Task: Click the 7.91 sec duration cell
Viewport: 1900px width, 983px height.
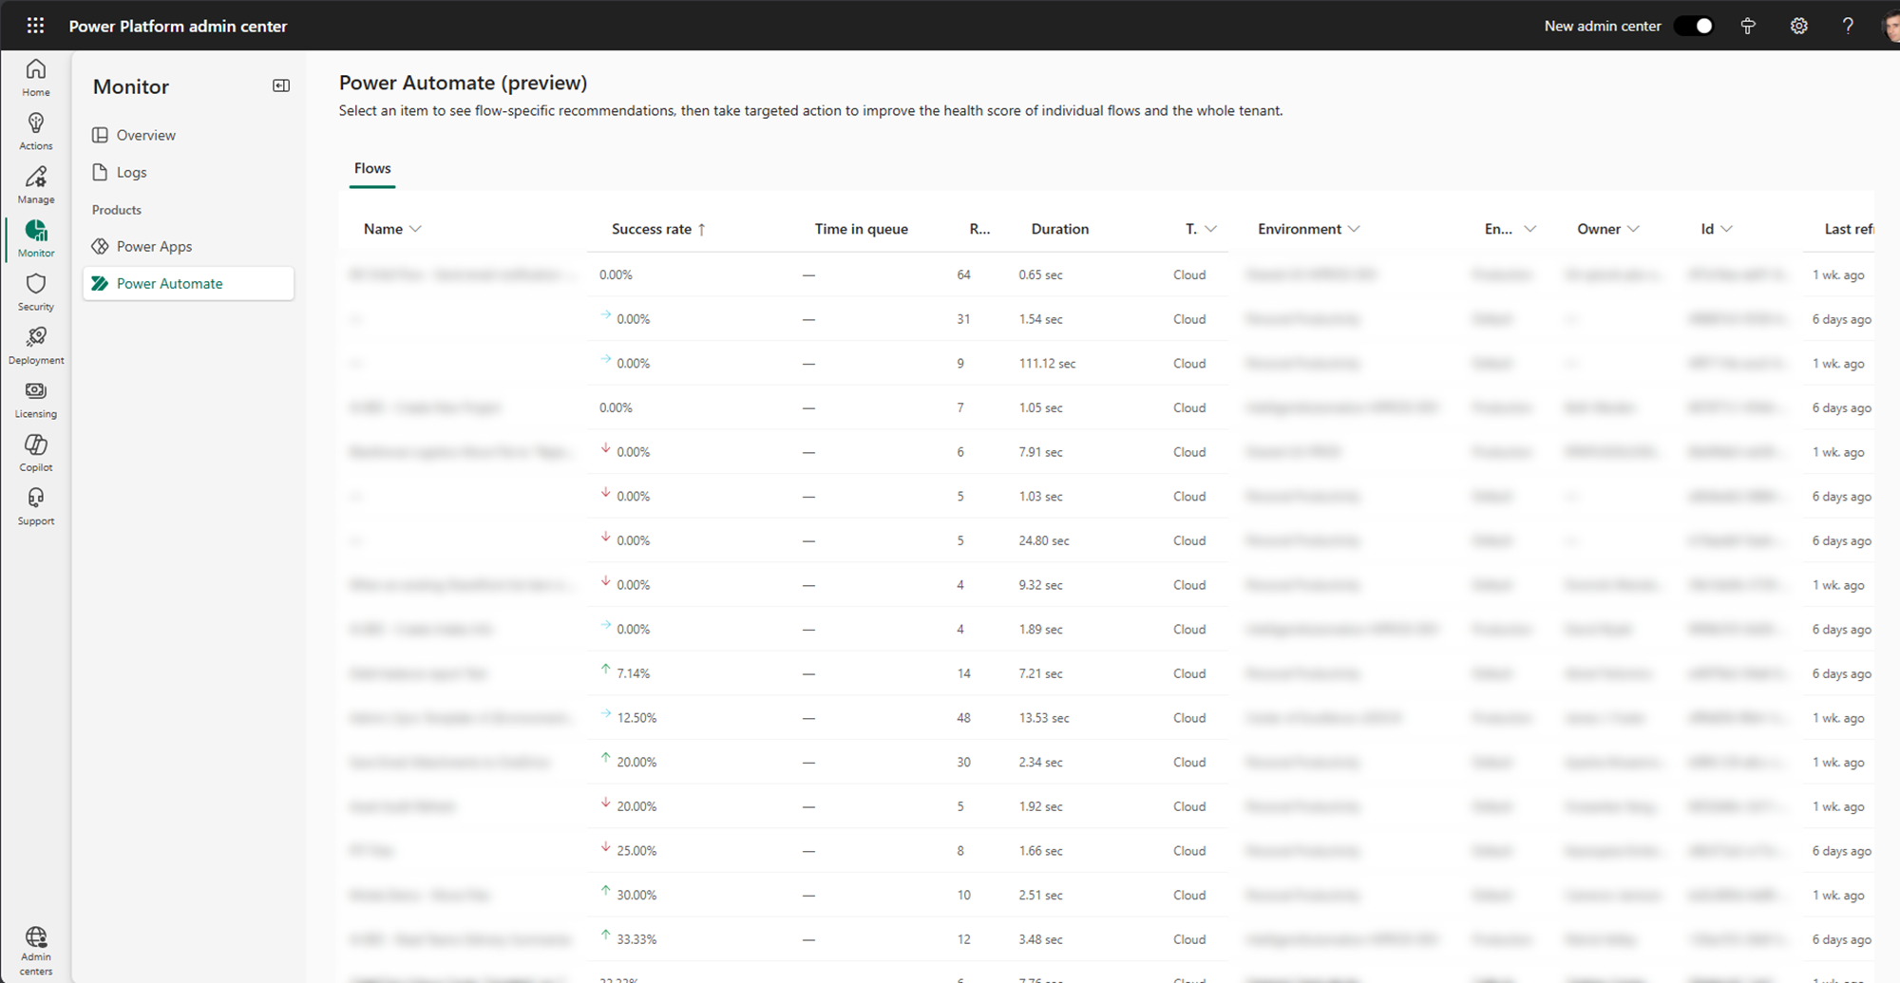Action: click(1040, 452)
